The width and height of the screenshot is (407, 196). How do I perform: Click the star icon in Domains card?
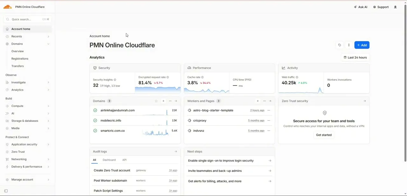pos(156,101)
